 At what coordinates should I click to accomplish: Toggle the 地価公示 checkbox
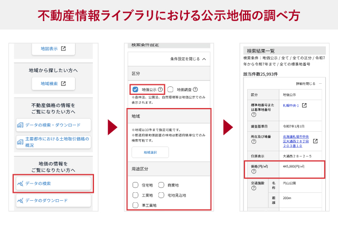pos(135,89)
